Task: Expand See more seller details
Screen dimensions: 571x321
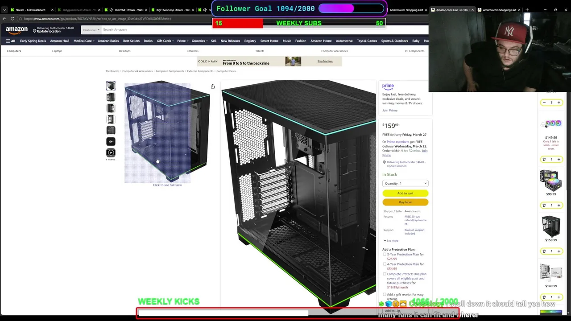Action: tap(391, 241)
